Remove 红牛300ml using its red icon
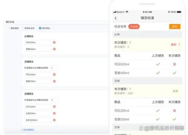The image size is (188, 135). click(54, 107)
